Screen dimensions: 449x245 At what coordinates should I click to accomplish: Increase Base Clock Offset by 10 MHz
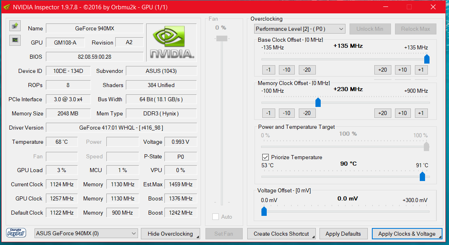[x=403, y=70]
